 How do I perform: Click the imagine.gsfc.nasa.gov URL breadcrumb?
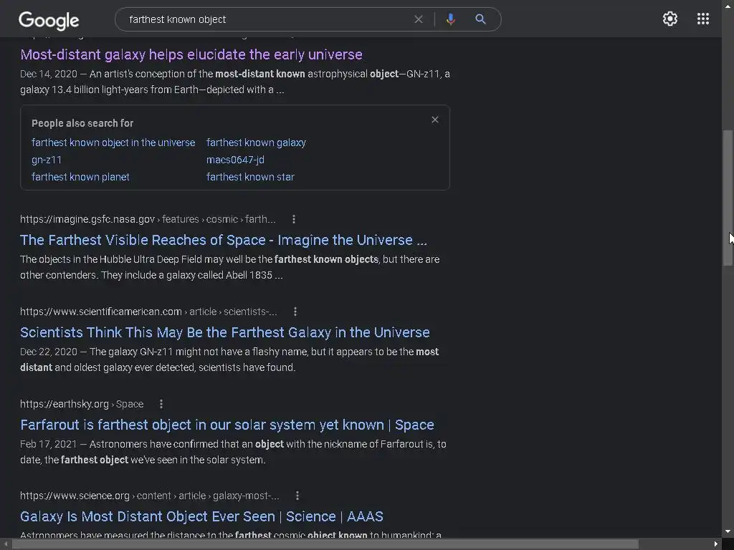(148, 219)
